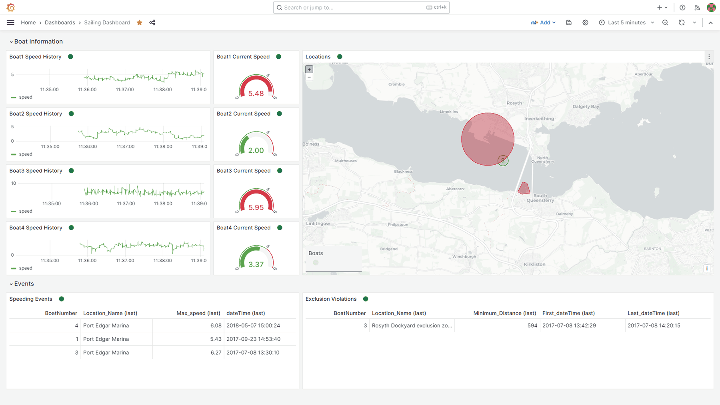Toggle the favorite star for Sailing Dashboard

point(139,22)
